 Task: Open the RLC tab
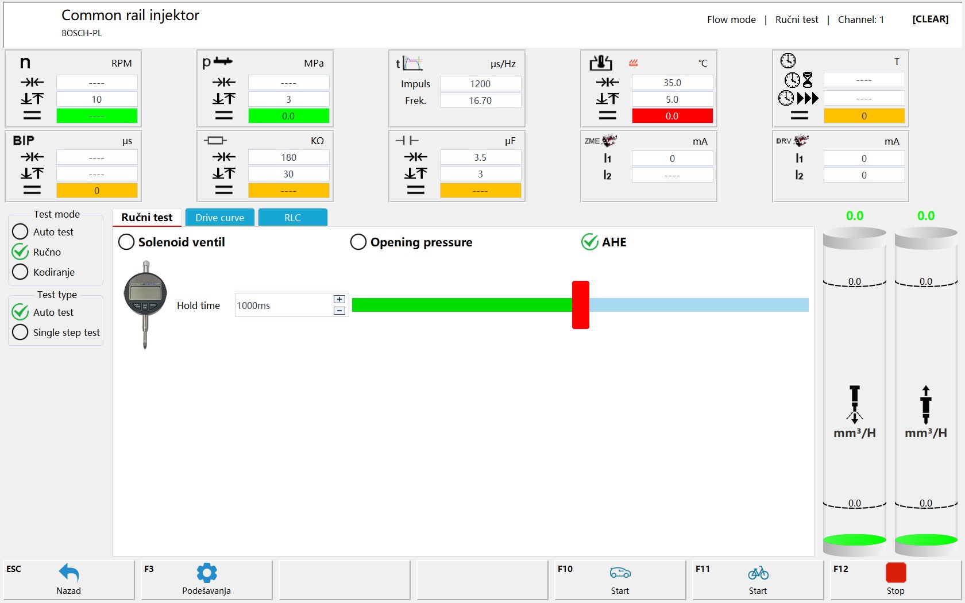click(292, 218)
